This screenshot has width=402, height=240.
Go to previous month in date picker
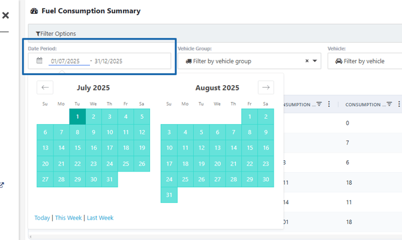tap(45, 88)
